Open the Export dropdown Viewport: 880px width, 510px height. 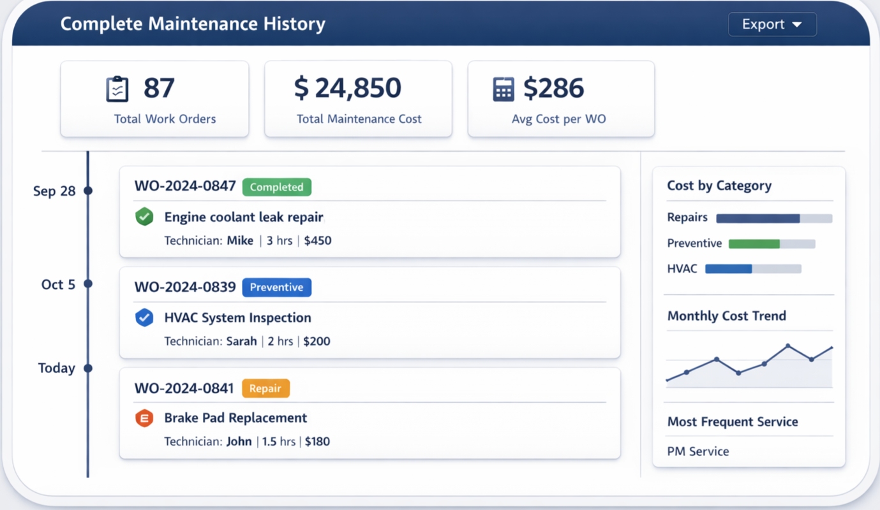[772, 24]
